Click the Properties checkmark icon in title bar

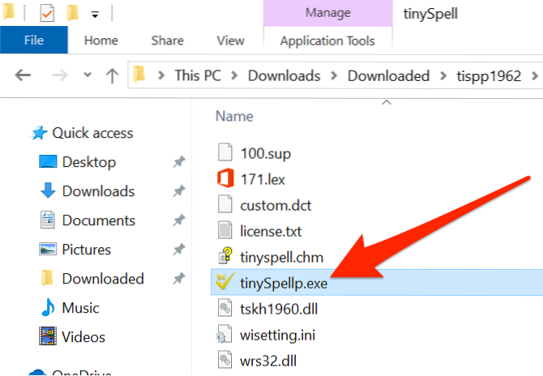pos(46,14)
